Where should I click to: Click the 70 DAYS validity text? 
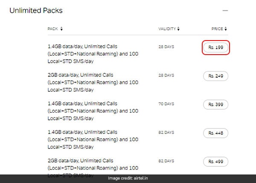point(166,104)
